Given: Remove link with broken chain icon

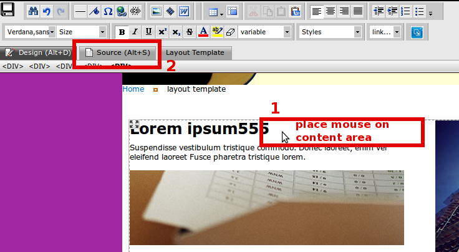Looking at the screenshot, I should [x=135, y=11].
